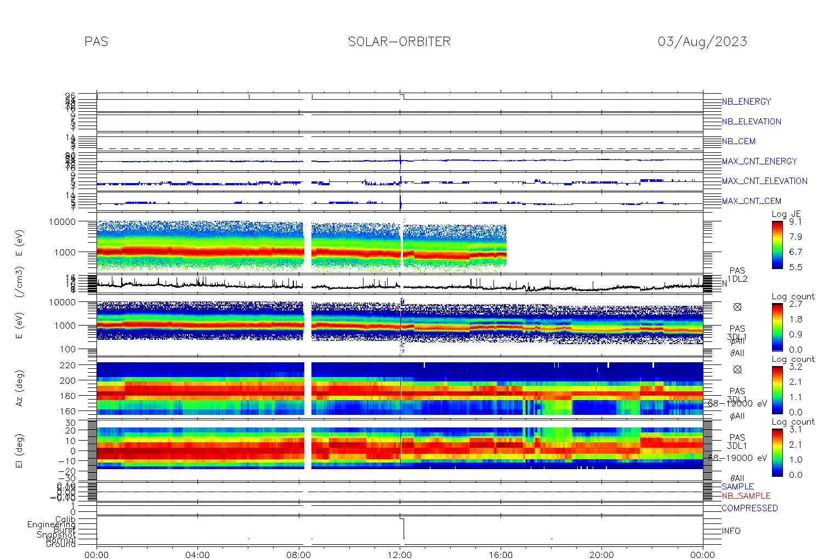Click the COMPRESSED panel label
This screenshot has width=829, height=559.
pyautogui.click(x=749, y=508)
